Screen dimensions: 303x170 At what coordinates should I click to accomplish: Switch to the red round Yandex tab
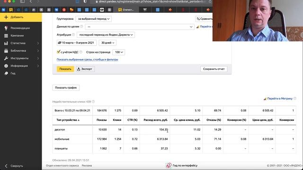tap(64, 9)
